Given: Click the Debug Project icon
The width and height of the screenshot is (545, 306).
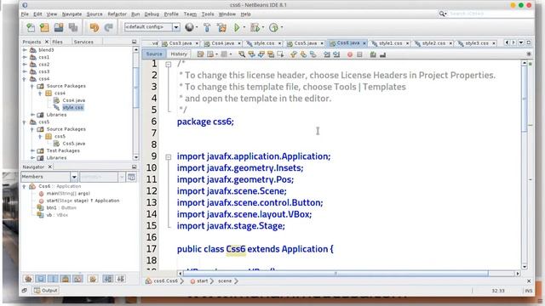Looking at the screenshot, I should pos(255,27).
